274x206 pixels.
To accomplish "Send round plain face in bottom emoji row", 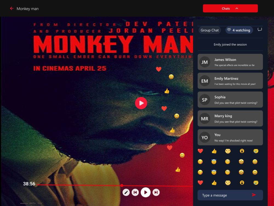I will (x=228, y=183).
